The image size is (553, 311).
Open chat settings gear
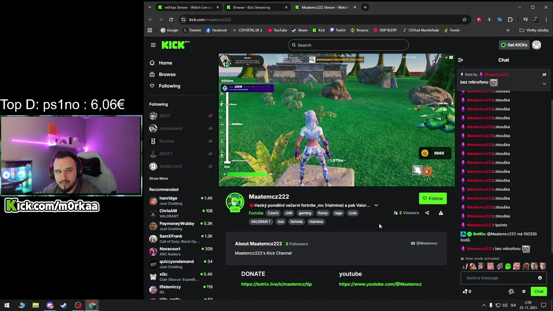(x=524, y=292)
